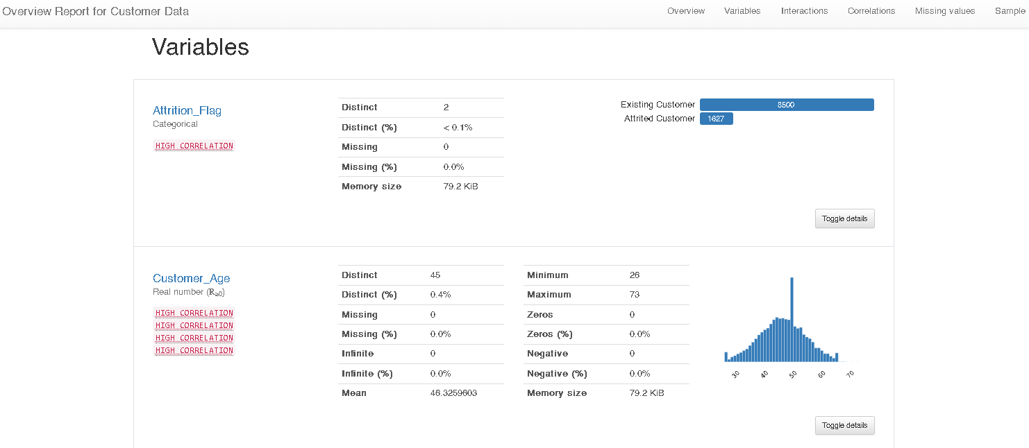Click the Mean value in Customer_Age stats
The image size is (1029, 448).
click(x=453, y=393)
